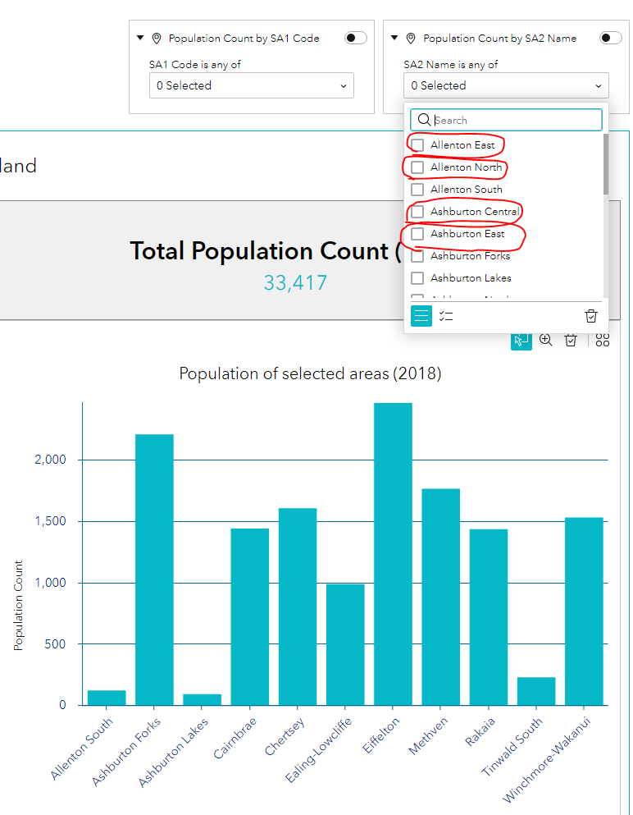Click the show-all list view icon
This screenshot has height=815, width=633.
click(421, 315)
